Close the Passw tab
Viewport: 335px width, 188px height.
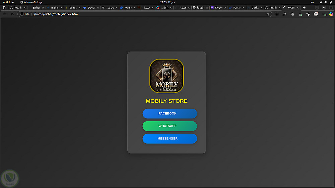(x=243, y=8)
